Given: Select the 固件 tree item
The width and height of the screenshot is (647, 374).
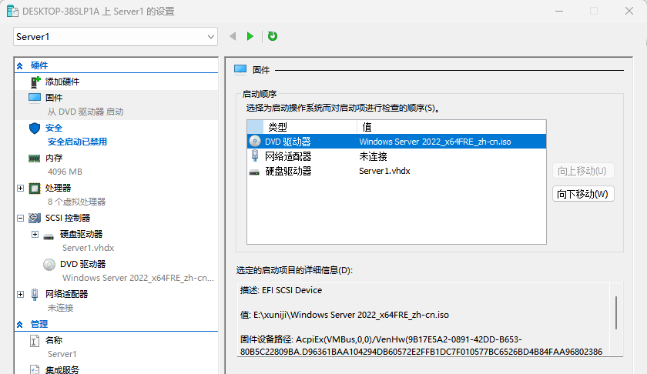Looking at the screenshot, I should point(54,98).
